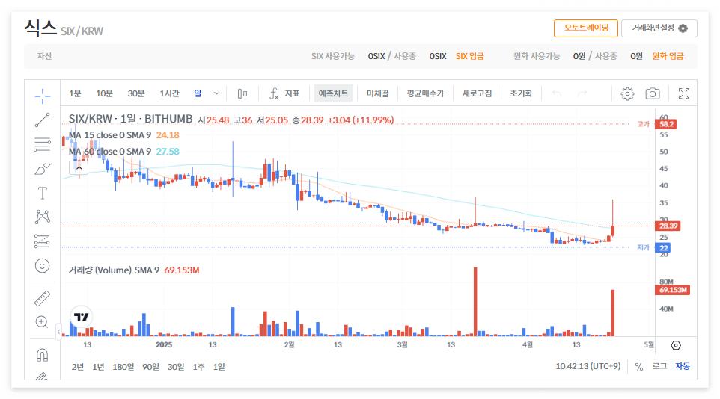Click the 새로고침 refresh button
This screenshot has width=720, height=399.
[x=477, y=93]
